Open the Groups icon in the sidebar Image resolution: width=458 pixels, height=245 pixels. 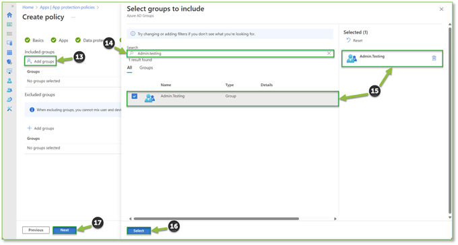9,90
